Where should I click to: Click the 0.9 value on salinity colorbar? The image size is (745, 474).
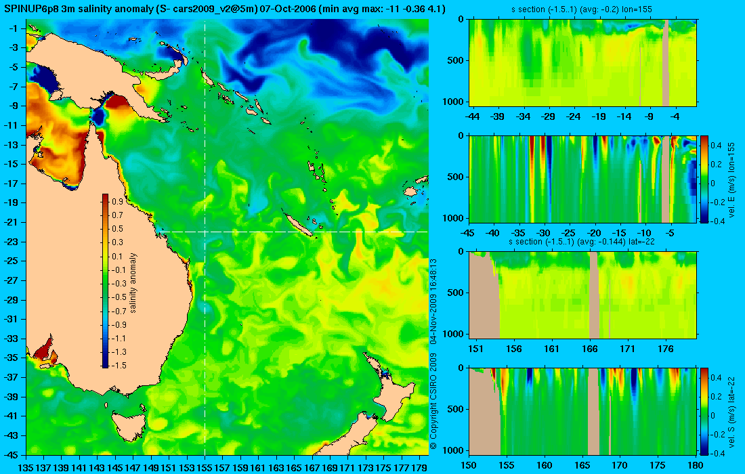coord(117,201)
